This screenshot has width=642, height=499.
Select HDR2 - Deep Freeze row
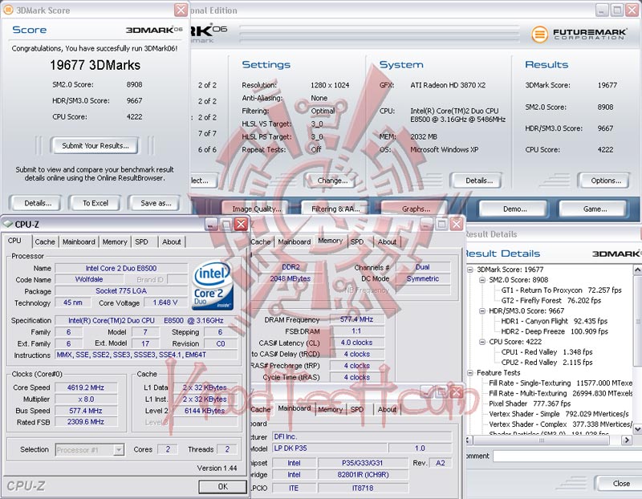pos(555,331)
